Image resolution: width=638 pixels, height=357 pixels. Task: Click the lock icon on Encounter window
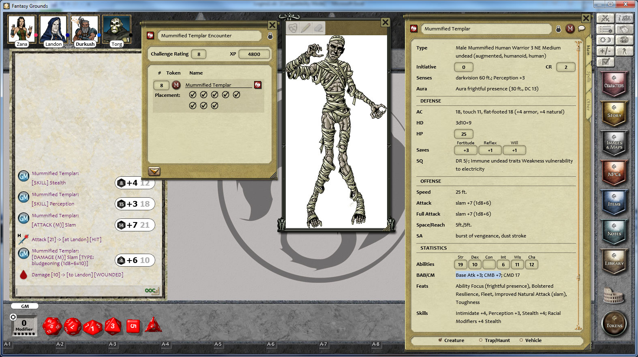click(270, 36)
